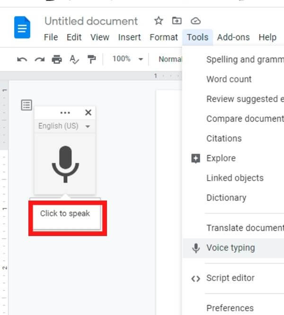Star the Untitled document

159,21
